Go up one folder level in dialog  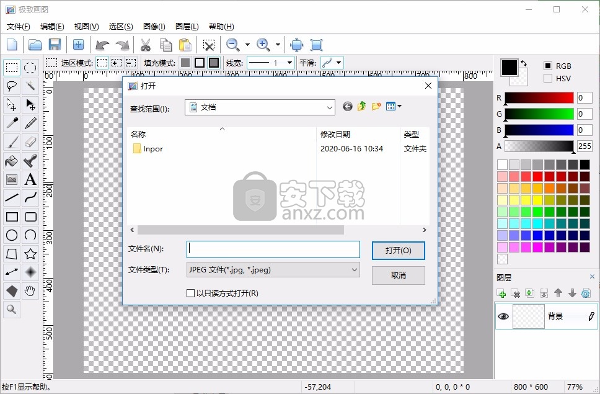point(361,107)
